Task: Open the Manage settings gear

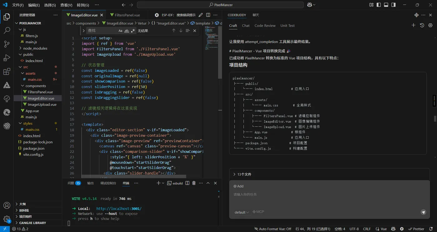Action: [7, 219]
